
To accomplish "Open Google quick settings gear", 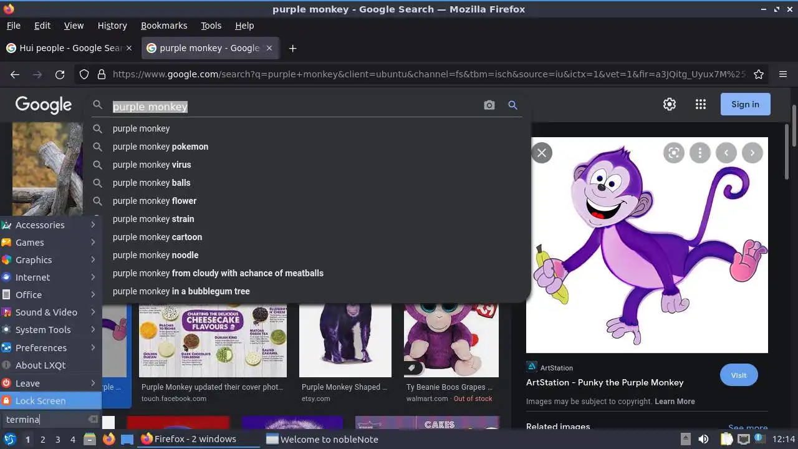I will pos(670,104).
